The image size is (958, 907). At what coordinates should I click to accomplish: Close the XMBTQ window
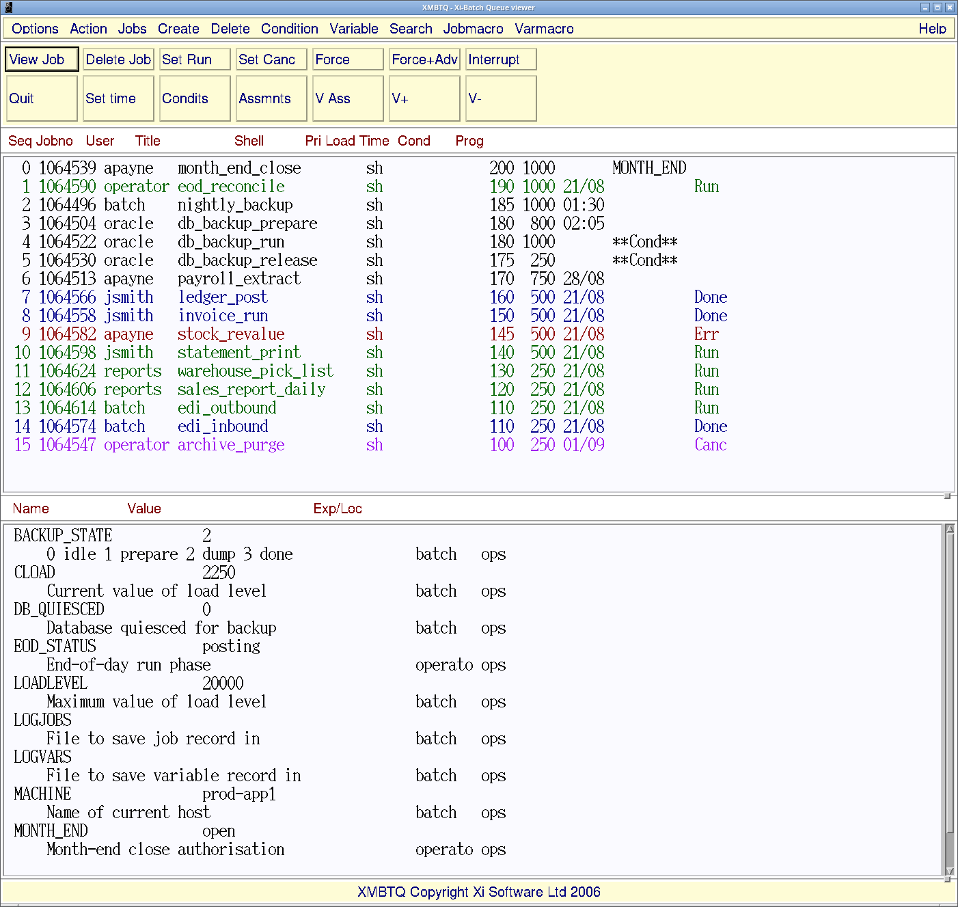(950, 8)
